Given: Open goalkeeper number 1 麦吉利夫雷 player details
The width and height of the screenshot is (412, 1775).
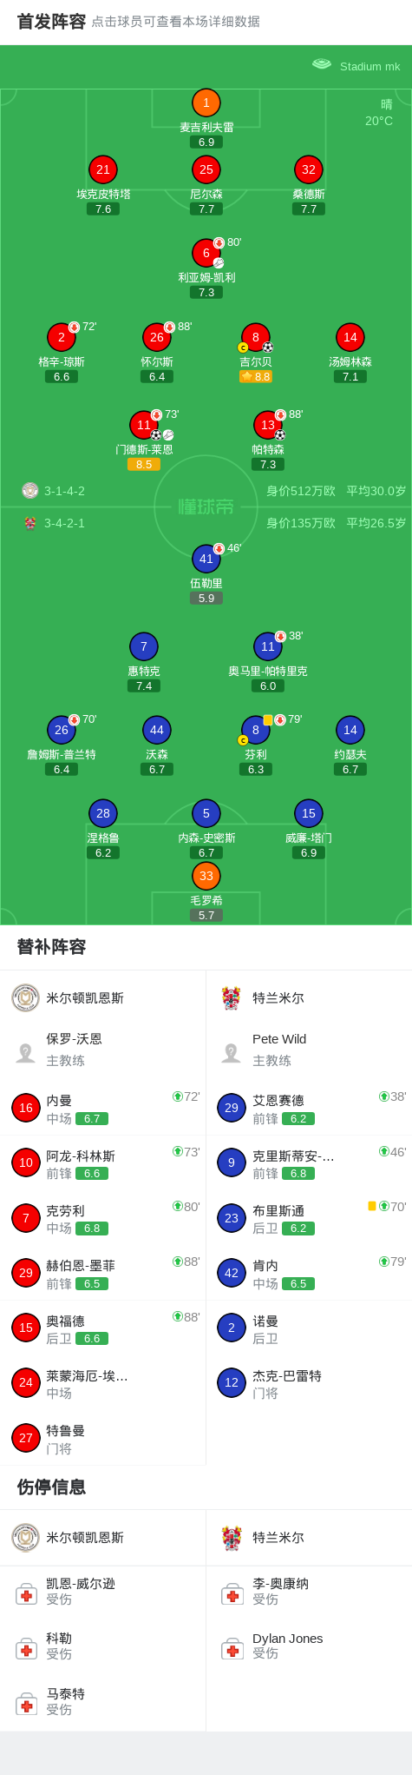Looking at the screenshot, I should coord(206,103).
